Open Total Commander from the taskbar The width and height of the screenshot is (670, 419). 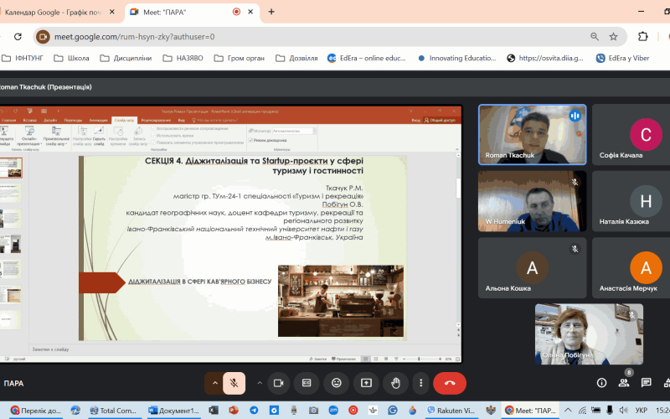point(113,411)
